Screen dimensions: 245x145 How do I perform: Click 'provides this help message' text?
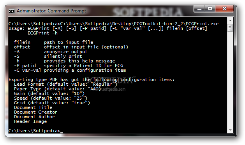[x=79, y=61]
